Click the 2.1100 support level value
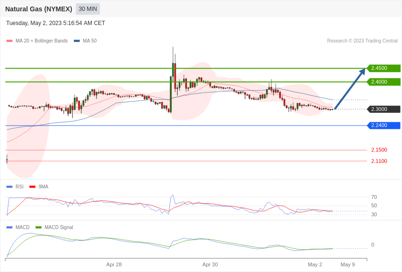 379,161
